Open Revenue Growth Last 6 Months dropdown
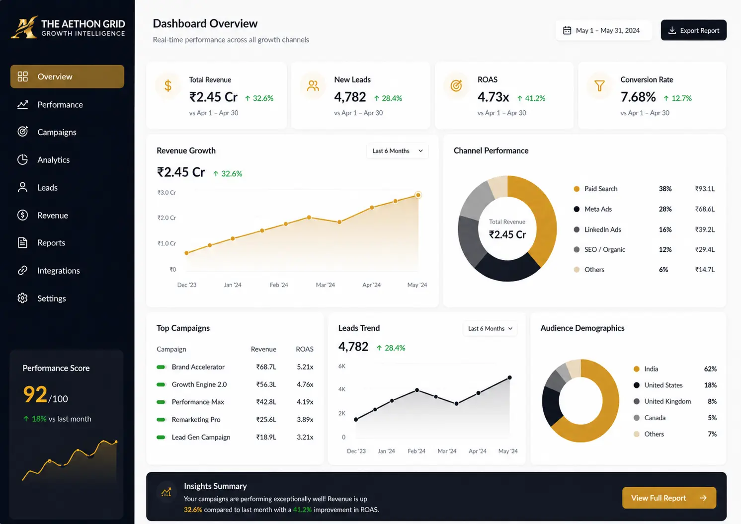This screenshot has width=741, height=524. (x=397, y=151)
